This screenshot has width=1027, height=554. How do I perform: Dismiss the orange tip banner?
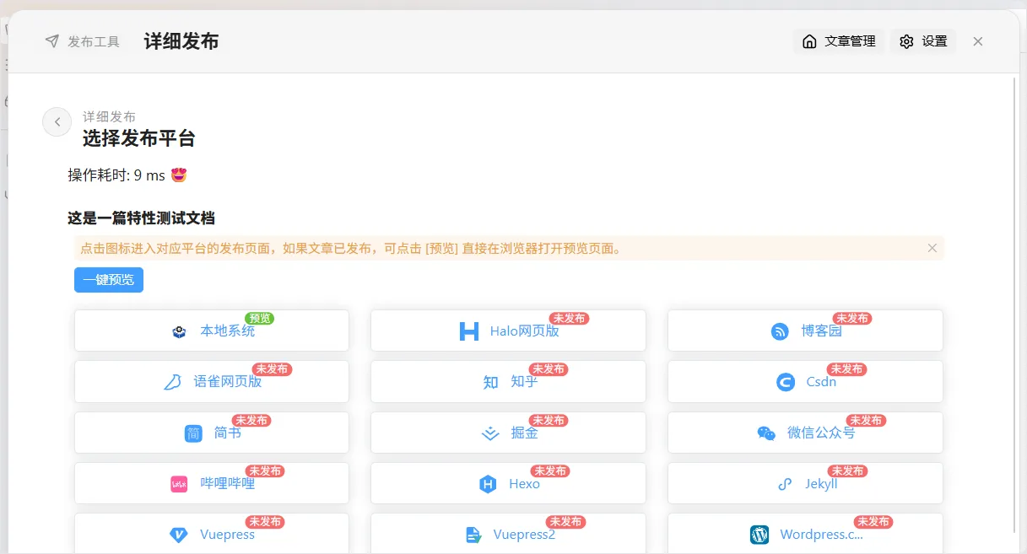coord(932,248)
